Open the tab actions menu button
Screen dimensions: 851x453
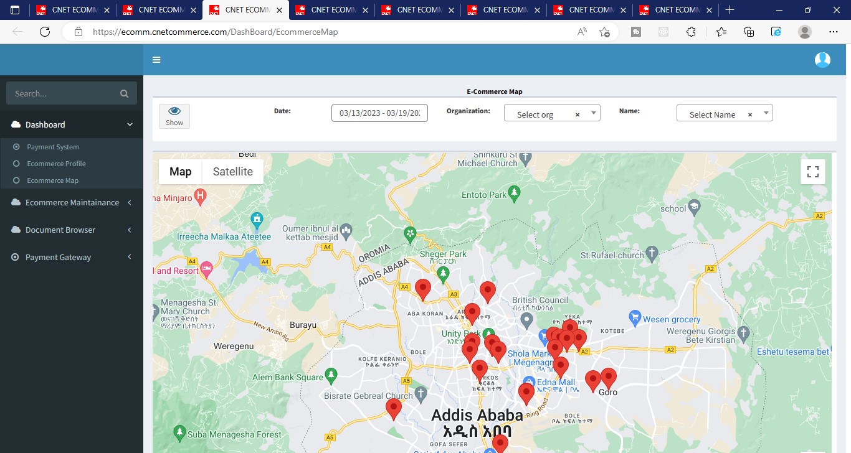pyautogui.click(x=15, y=10)
